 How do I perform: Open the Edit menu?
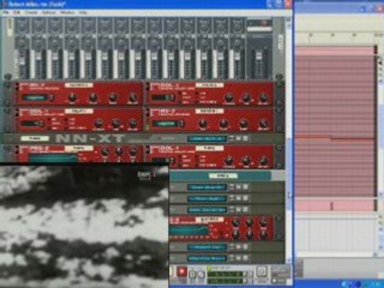pos(16,12)
